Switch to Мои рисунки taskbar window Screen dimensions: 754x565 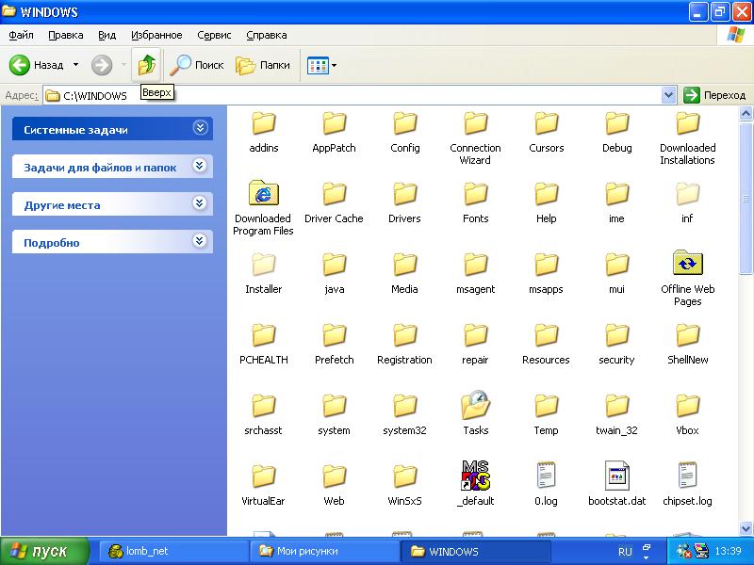click(x=324, y=551)
